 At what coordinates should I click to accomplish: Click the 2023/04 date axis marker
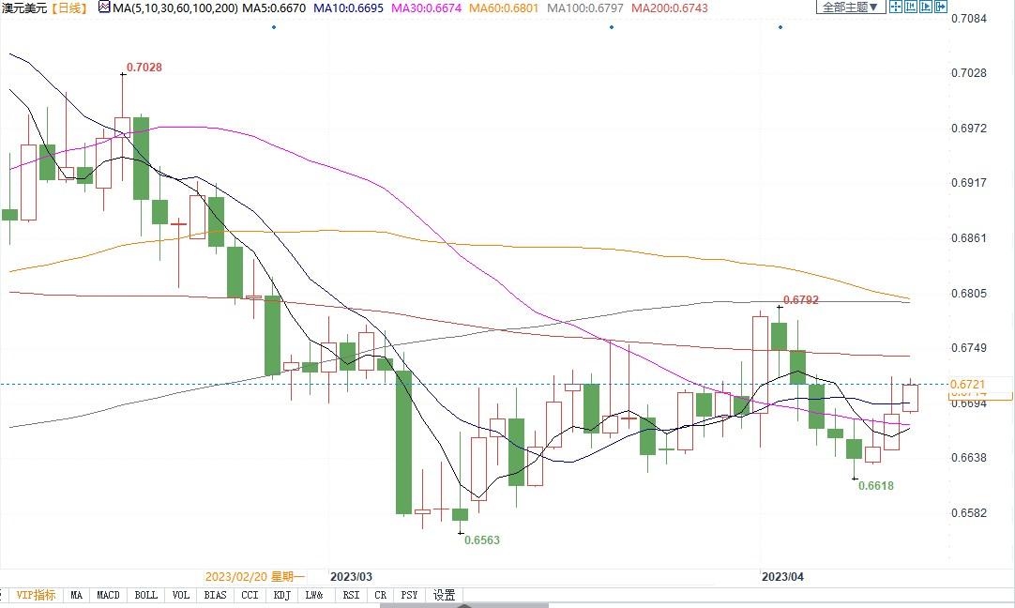(x=782, y=576)
